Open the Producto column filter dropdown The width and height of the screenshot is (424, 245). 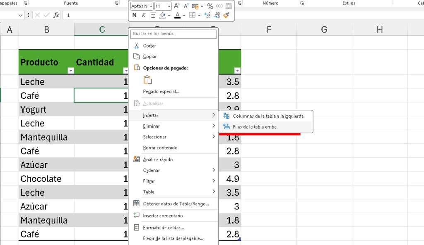(x=70, y=71)
